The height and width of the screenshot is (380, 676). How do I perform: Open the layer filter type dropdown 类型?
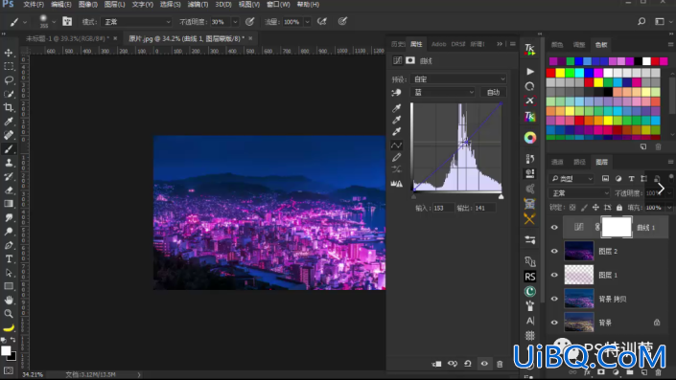(571, 179)
